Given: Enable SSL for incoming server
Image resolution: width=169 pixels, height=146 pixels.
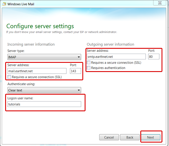Looking at the screenshot, I should [x=9, y=77].
